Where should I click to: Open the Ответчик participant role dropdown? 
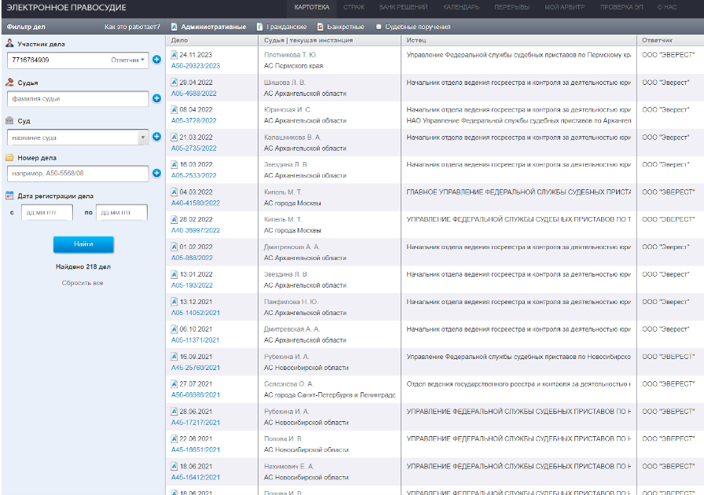(x=128, y=60)
